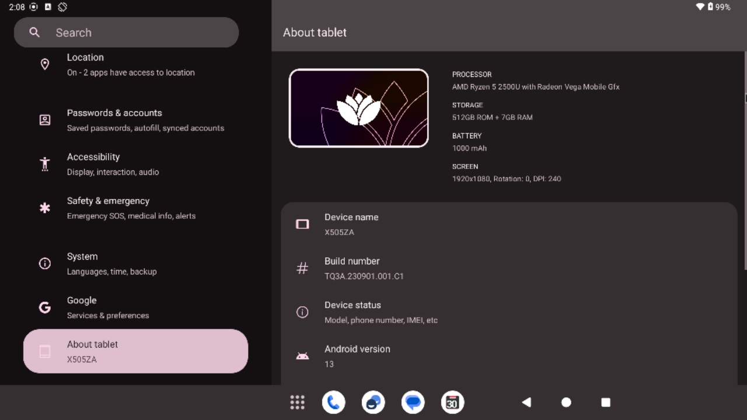Viewport: 747px width, 420px height.
Task: Click the Location pin icon
Action: click(x=45, y=64)
